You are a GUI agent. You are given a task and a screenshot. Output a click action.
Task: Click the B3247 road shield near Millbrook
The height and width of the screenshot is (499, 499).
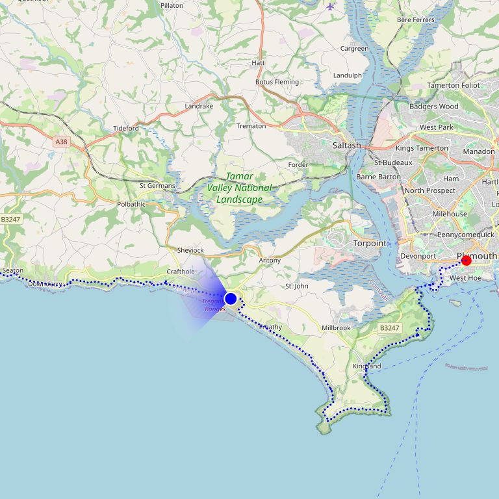390,328
